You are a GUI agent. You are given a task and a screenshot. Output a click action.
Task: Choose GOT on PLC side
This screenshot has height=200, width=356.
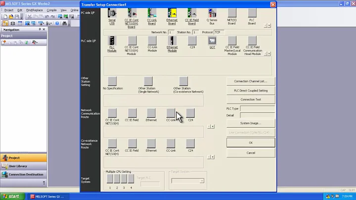coord(212,41)
